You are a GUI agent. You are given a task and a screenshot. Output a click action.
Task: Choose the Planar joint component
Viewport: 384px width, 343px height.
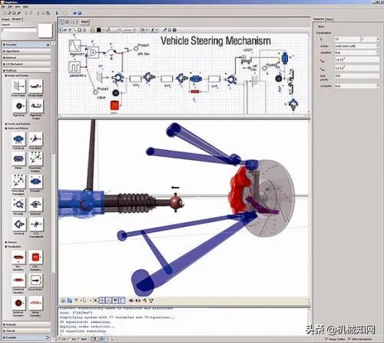[x=18, y=158]
